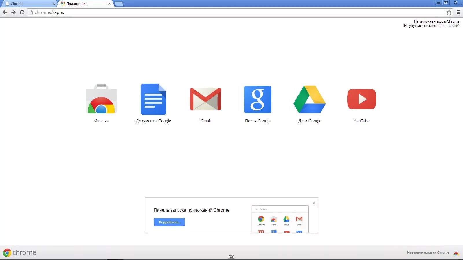Open Диск Google app
The height and width of the screenshot is (260, 463).
310,99
